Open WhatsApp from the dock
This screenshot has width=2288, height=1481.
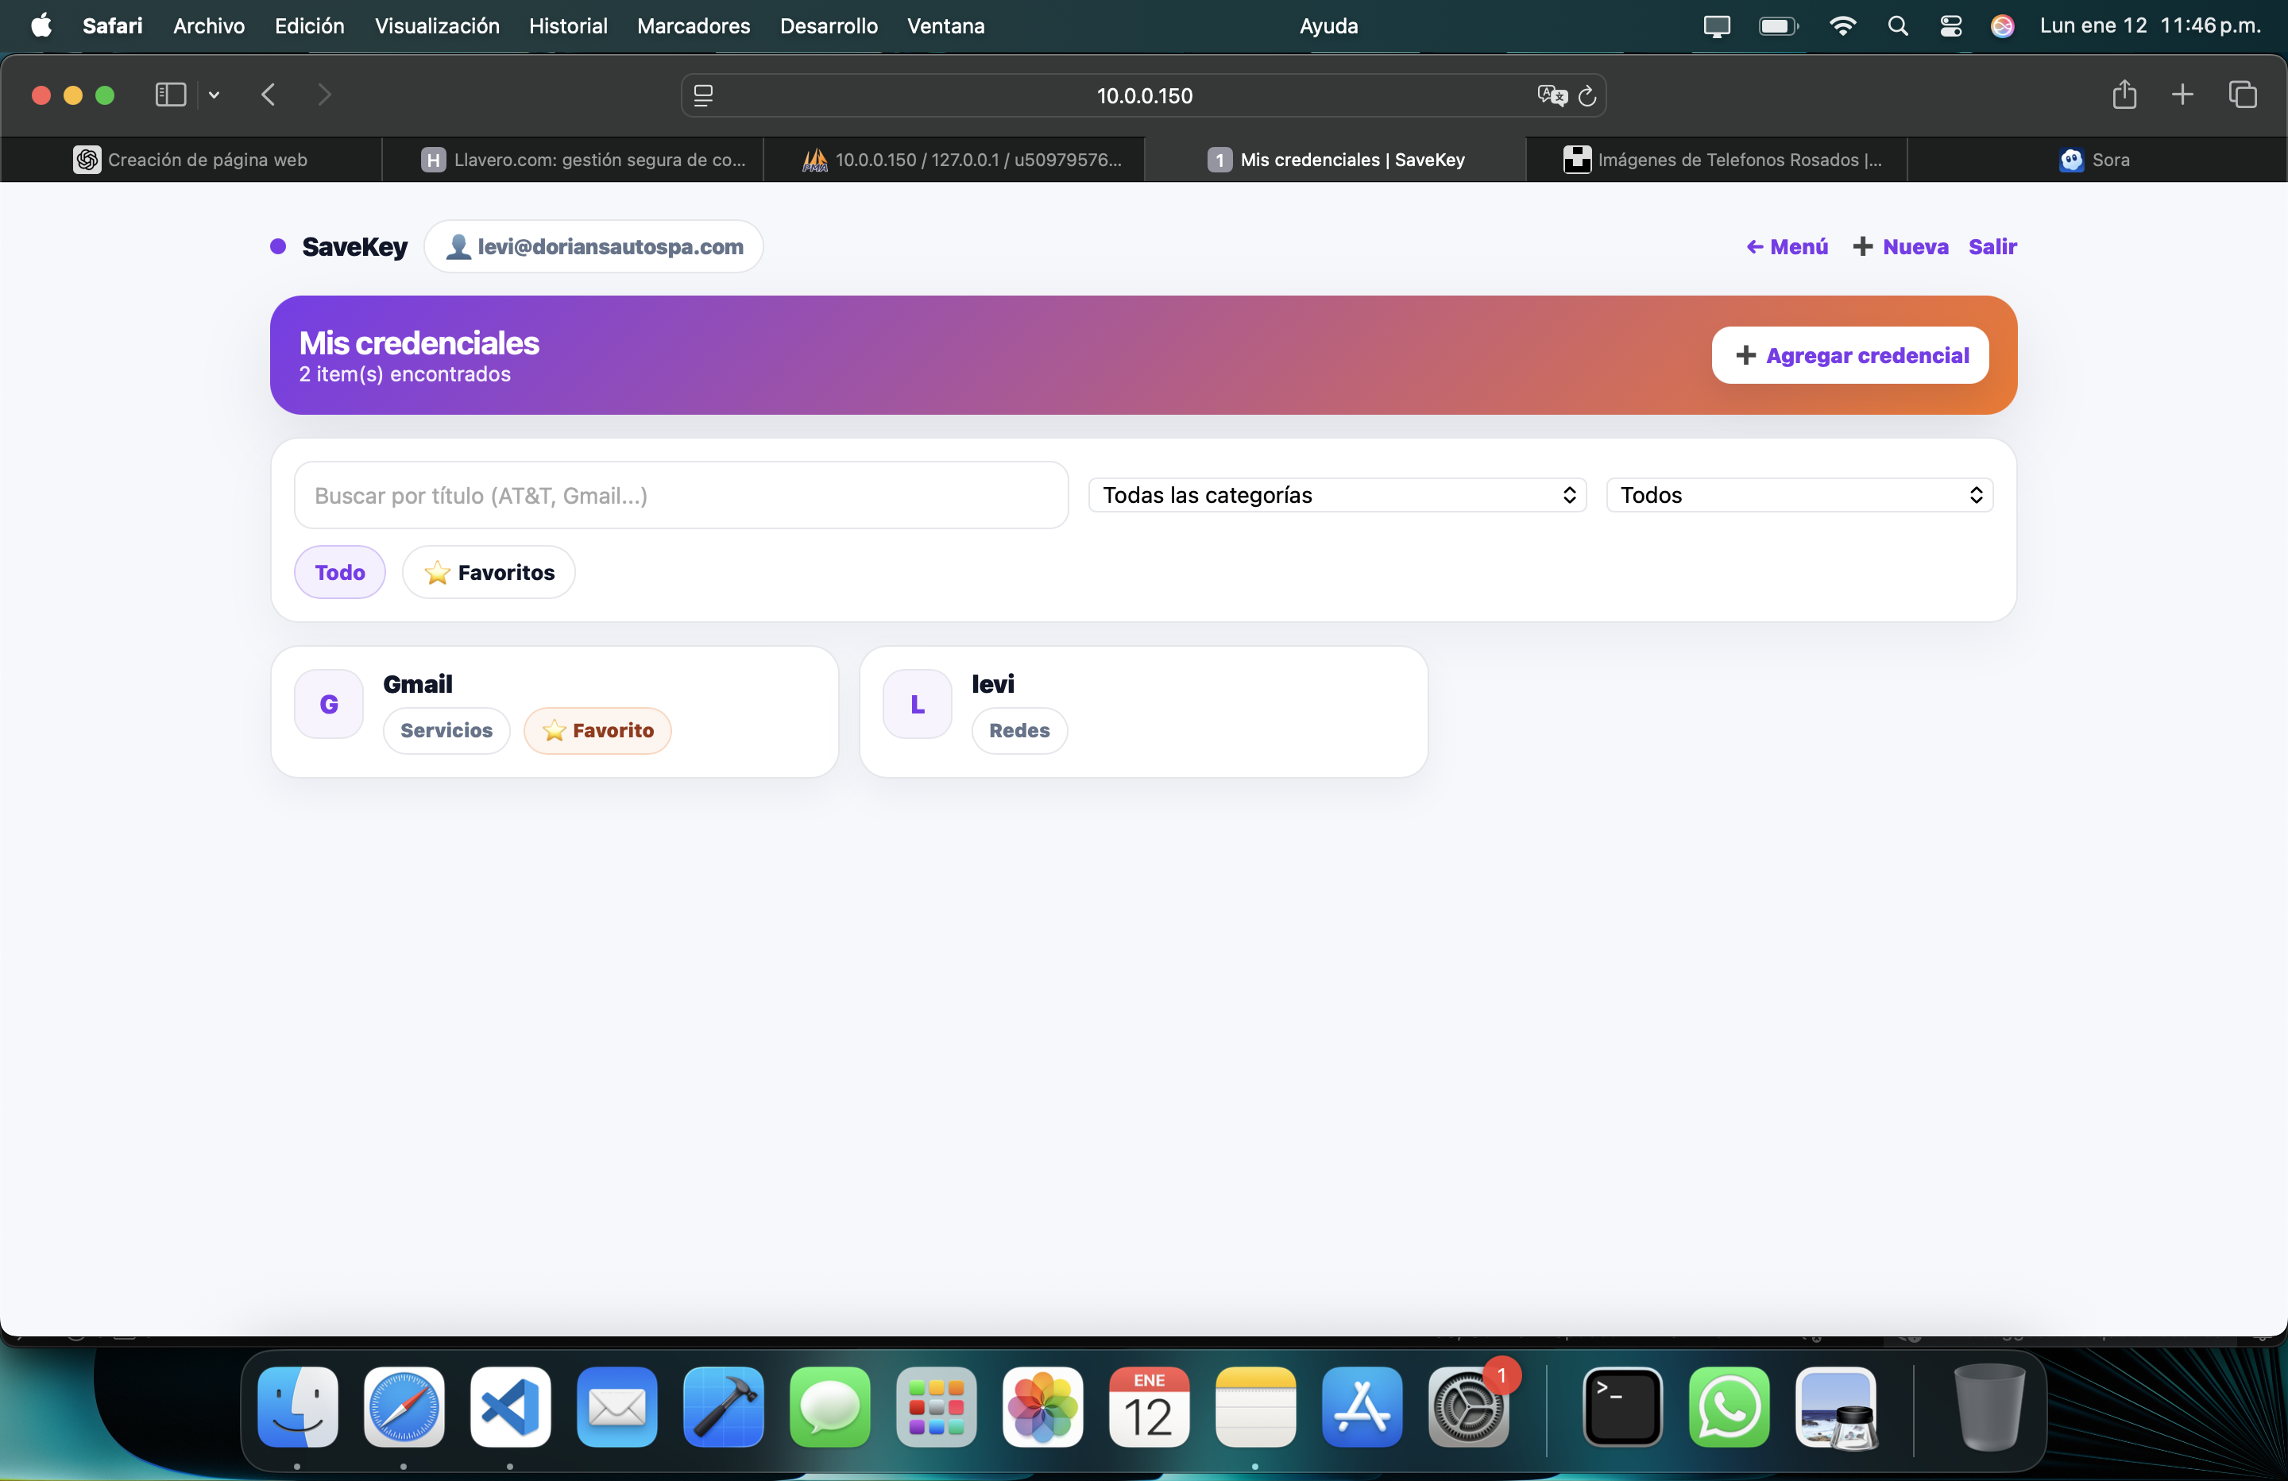(x=1729, y=1407)
